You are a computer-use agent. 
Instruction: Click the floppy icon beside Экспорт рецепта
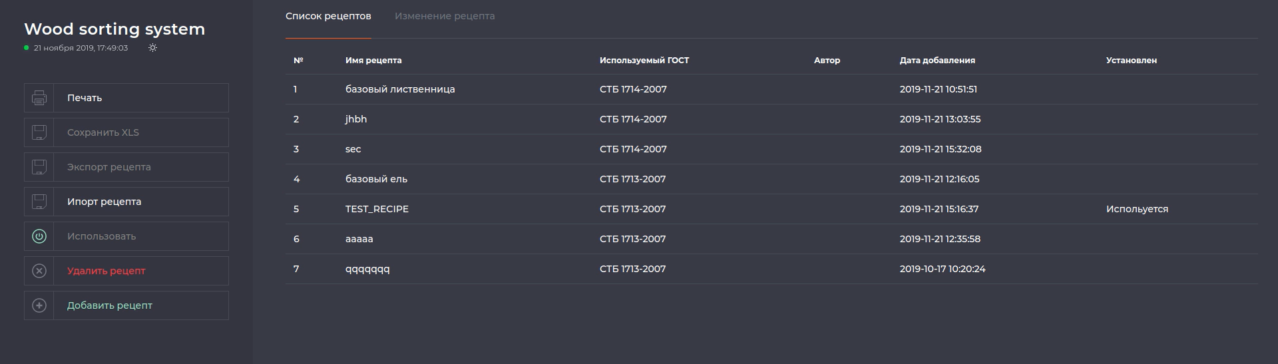pyautogui.click(x=39, y=167)
